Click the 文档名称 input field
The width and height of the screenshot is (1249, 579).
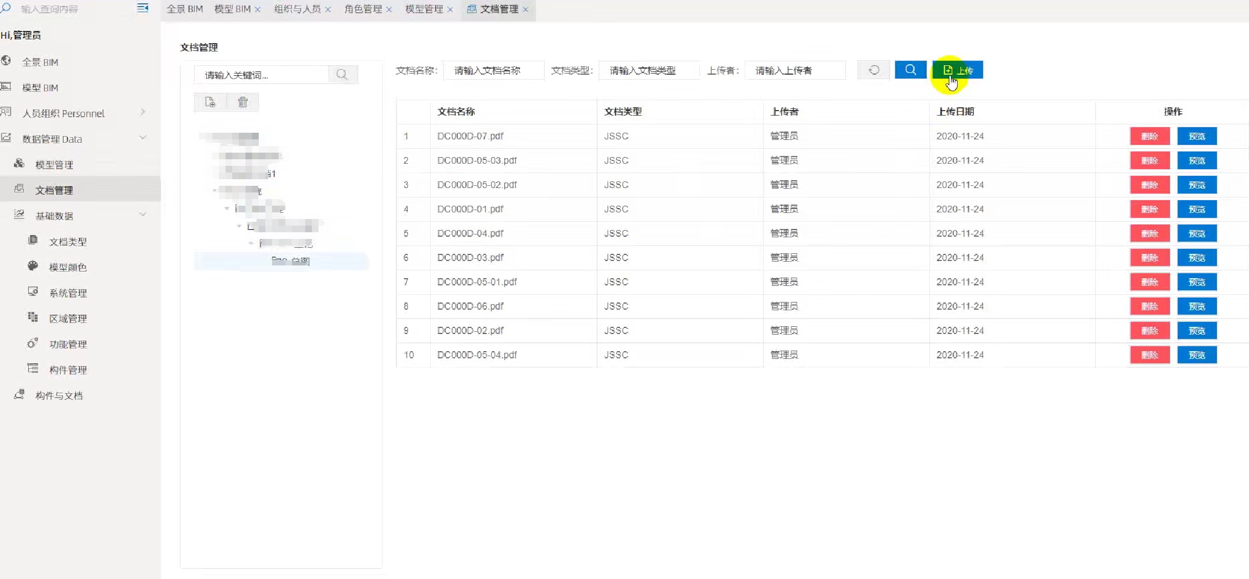[493, 71]
